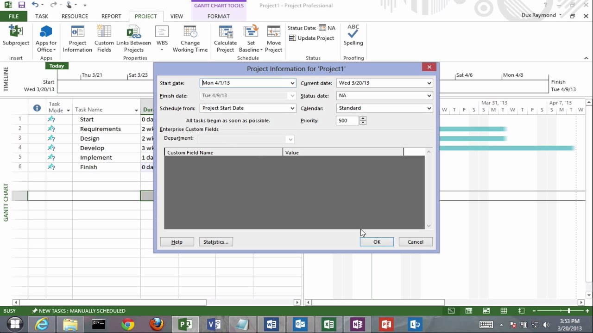The height and width of the screenshot is (333, 593).
Task: Collapse the ribbon with the arrow
Action: coord(586,58)
